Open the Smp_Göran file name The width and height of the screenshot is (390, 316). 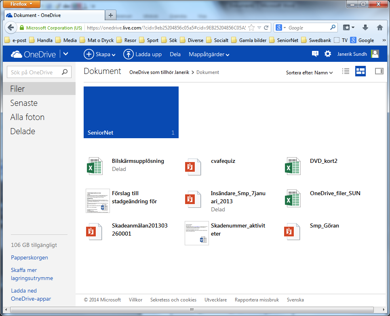coord(325,225)
